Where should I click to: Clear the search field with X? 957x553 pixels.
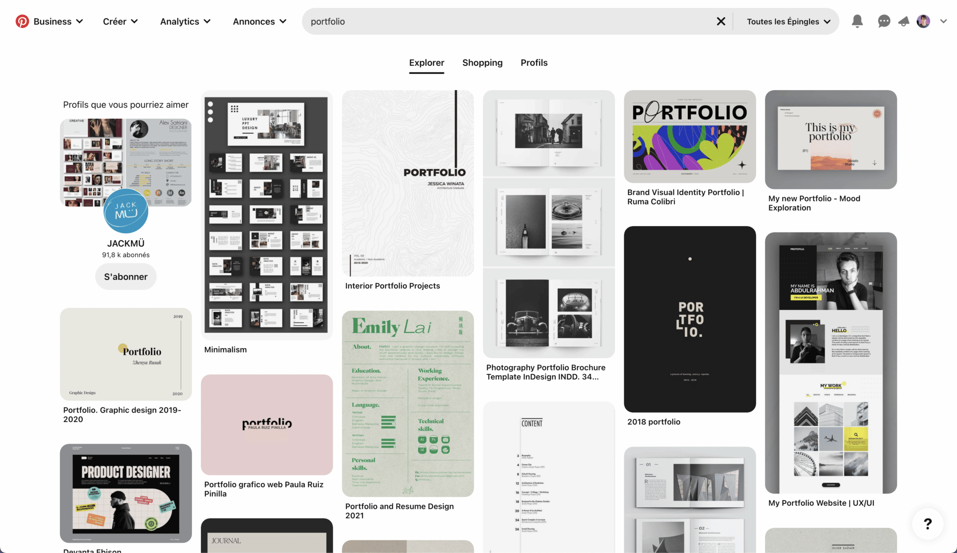(721, 22)
